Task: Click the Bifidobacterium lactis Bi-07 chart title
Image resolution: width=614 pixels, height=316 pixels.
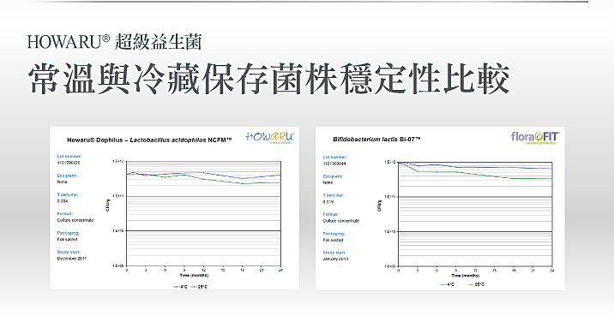Action: tap(376, 139)
